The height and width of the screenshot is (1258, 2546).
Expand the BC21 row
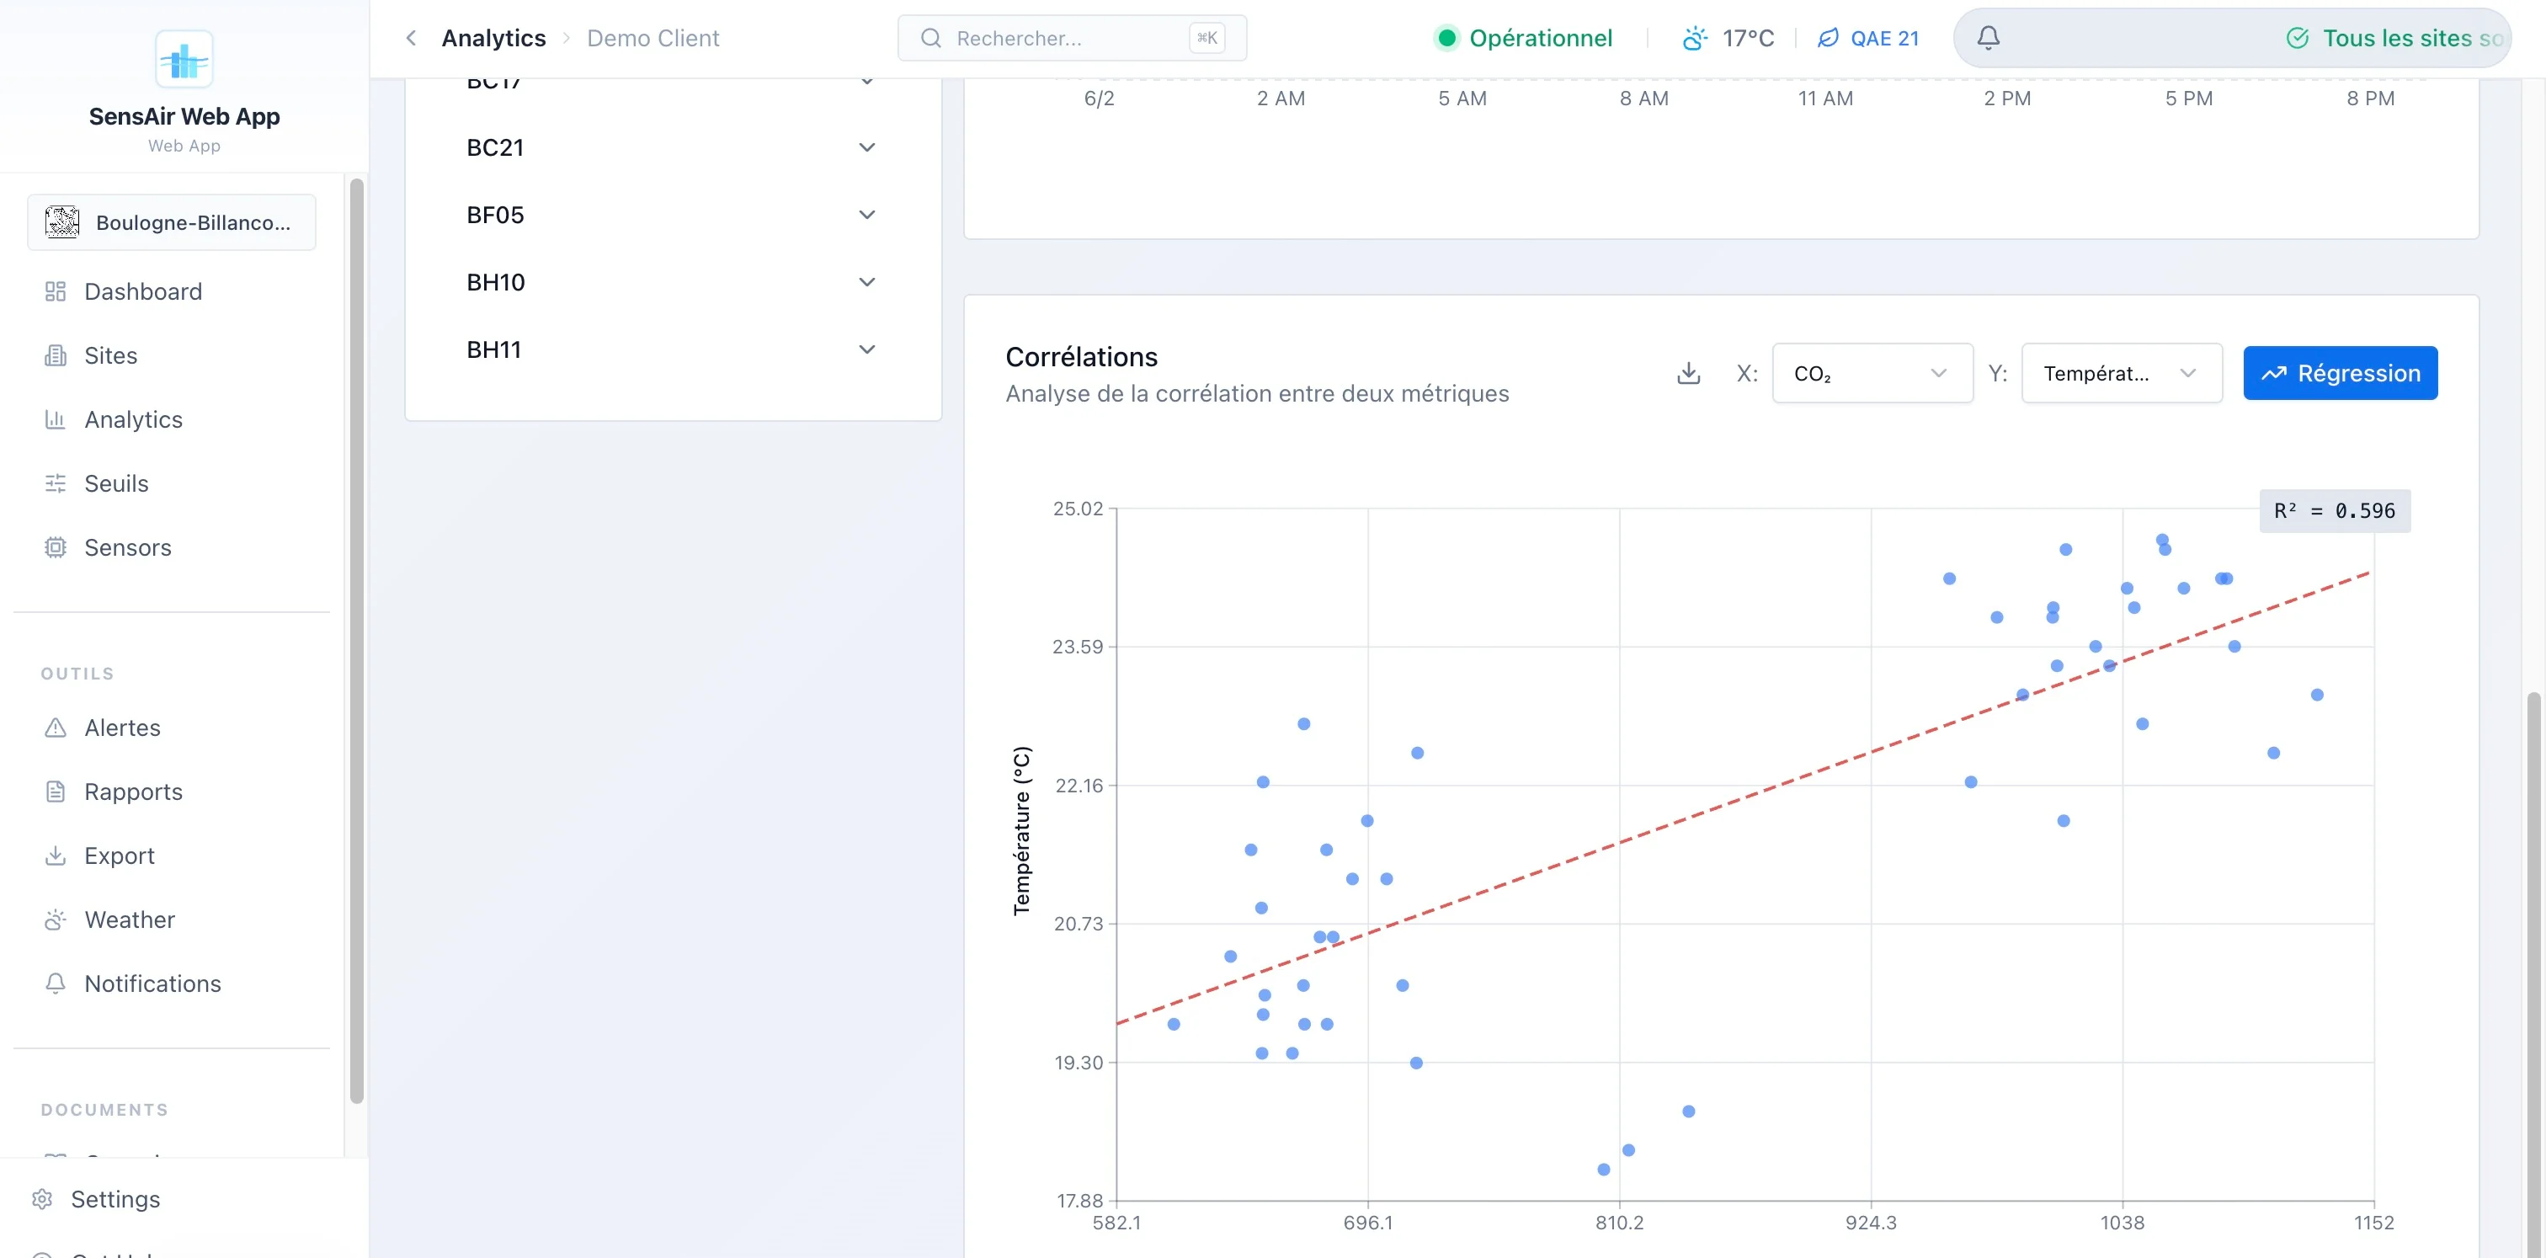671,147
